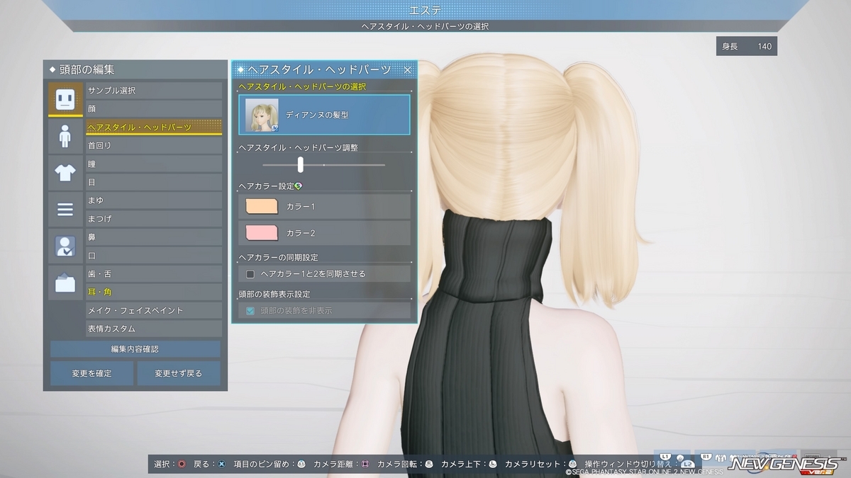
Task: Click the ディアンヌの髪型 hairstyle thumbnail
Action: tap(262, 115)
